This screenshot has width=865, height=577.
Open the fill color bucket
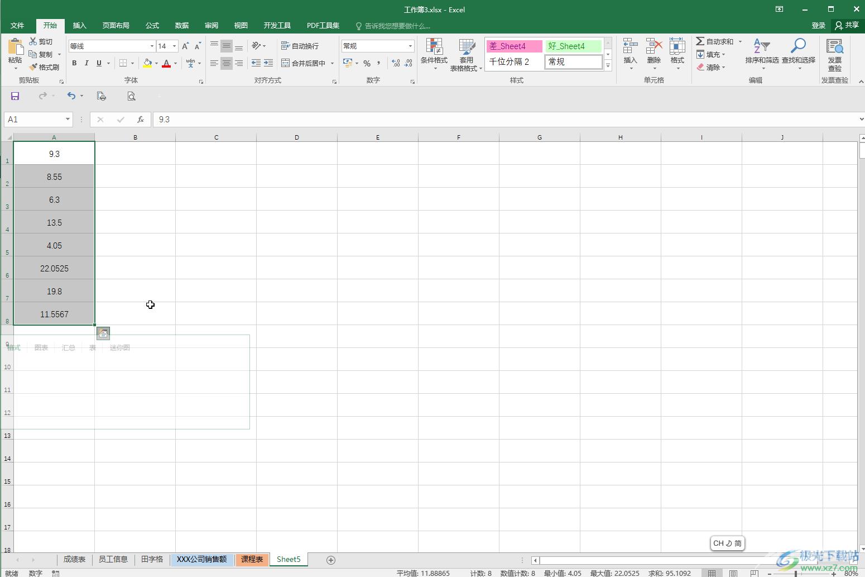point(147,63)
